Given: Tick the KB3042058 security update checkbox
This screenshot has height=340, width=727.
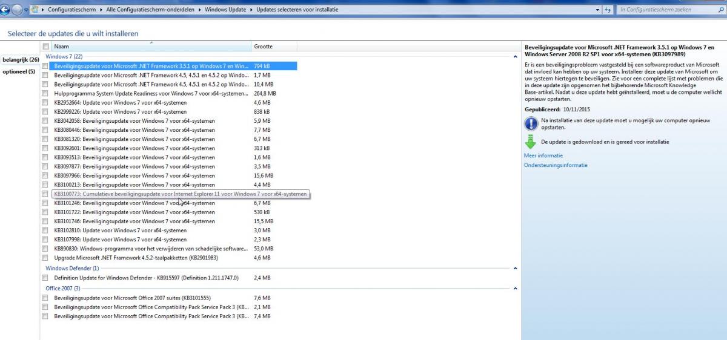Looking at the screenshot, I should coord(45,121).
